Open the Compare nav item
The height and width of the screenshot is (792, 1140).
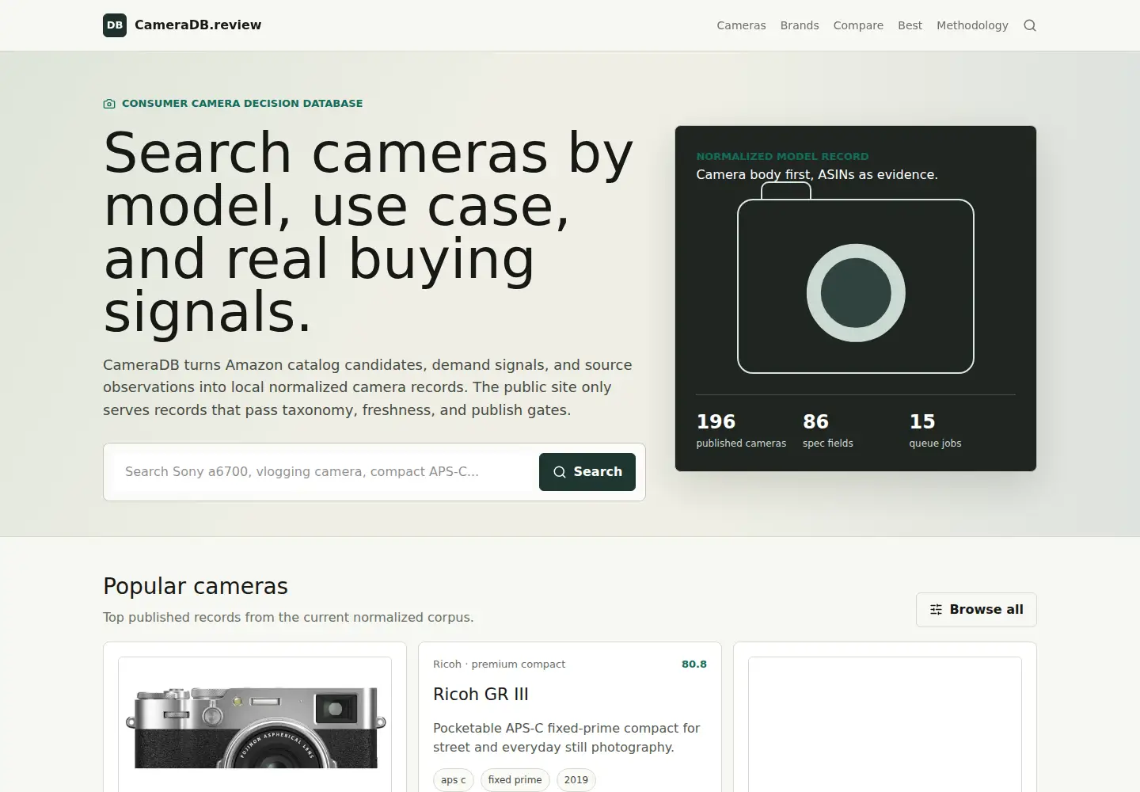point(858,25)
